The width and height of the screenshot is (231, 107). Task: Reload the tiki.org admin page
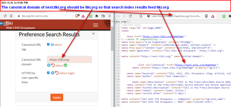click(x=5, y=16)
